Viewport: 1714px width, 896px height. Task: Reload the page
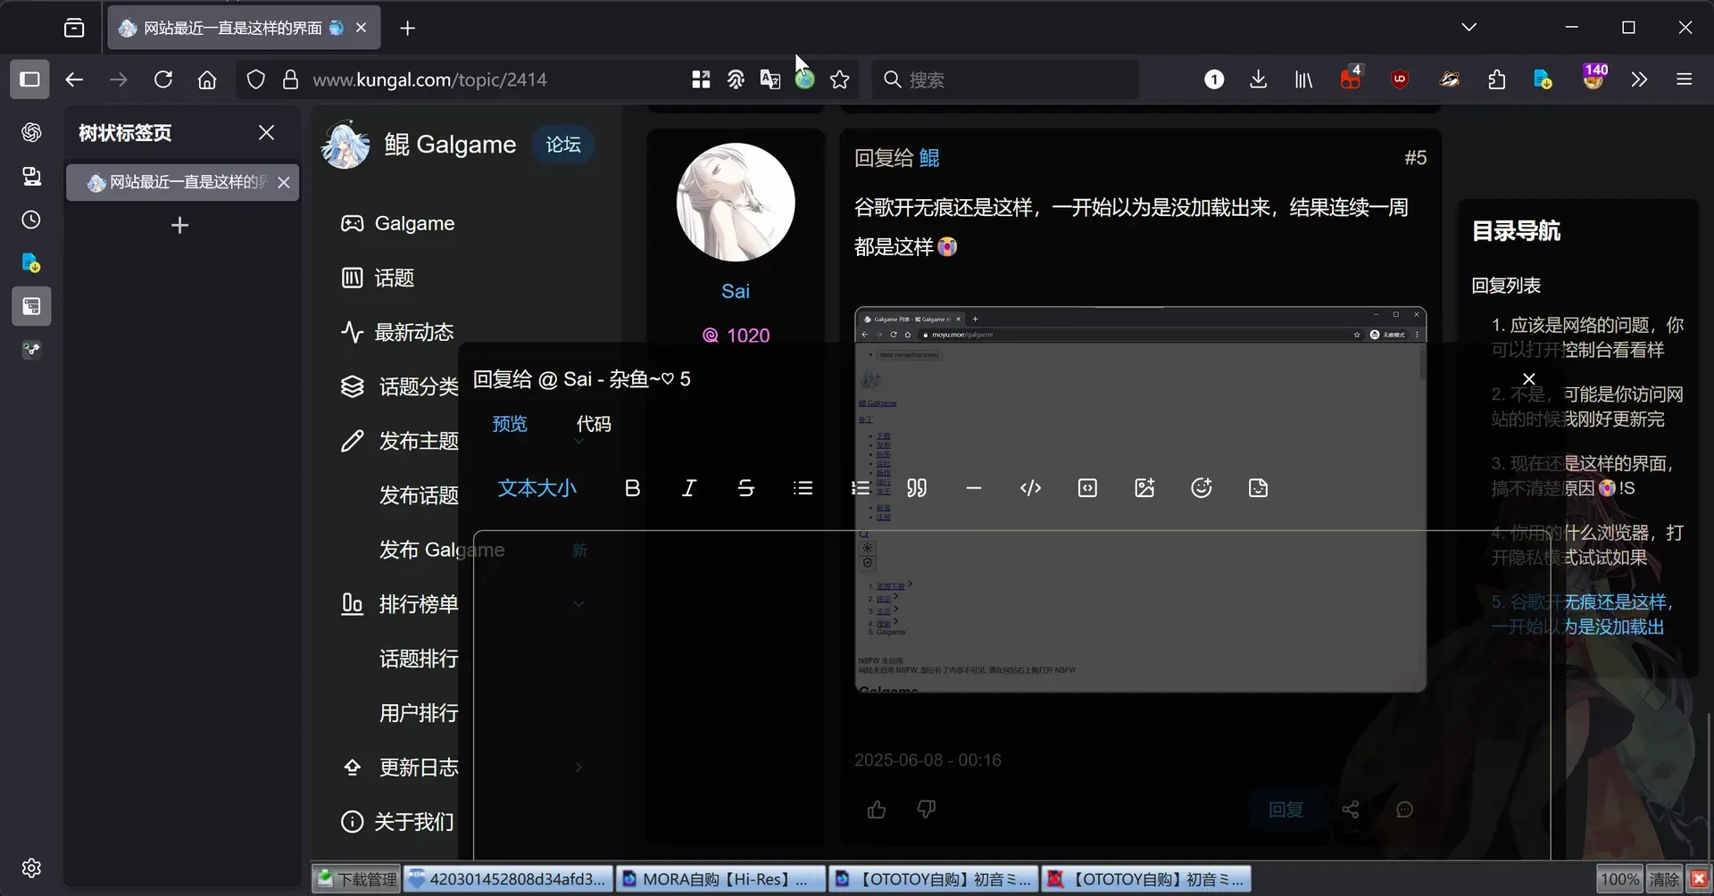(x=163, y=79)
